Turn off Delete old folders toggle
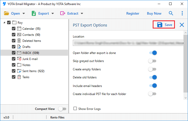Viewport: 188px width, 121px height. coord(153,77)
